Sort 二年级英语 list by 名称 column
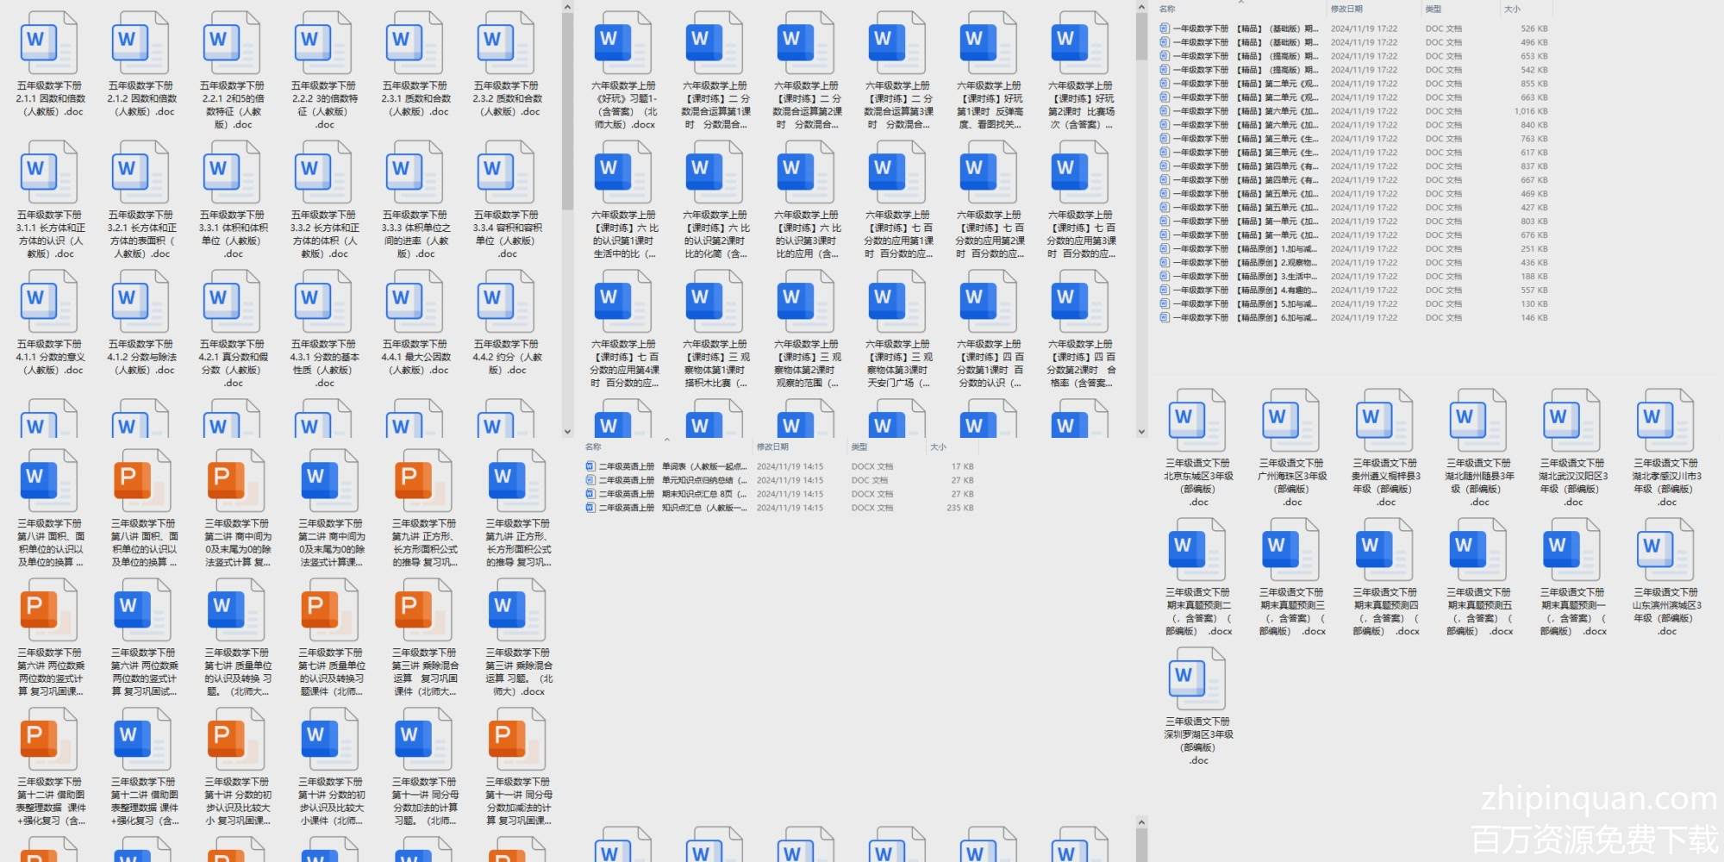Viewport: 1724px width, 862px height. (x=593, y=447)
